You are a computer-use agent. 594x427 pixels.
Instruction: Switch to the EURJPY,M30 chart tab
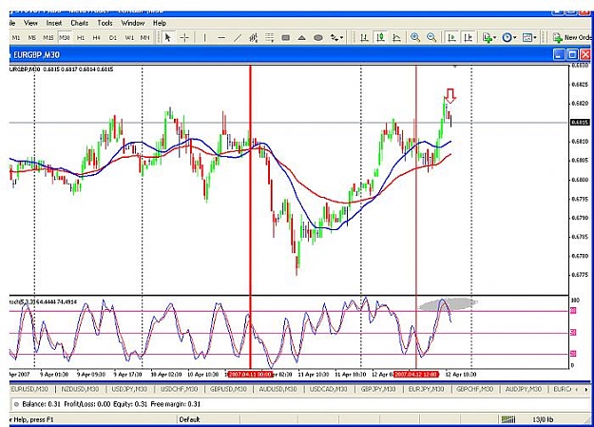coord(426,389)
